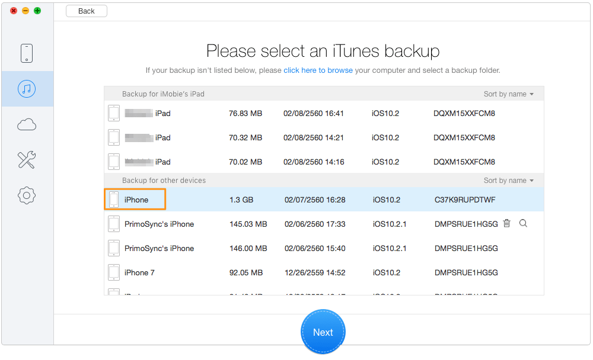593x360 pixels.
Task: Click the device icon next to iPhone 7
Action: (x=113, y=272)
